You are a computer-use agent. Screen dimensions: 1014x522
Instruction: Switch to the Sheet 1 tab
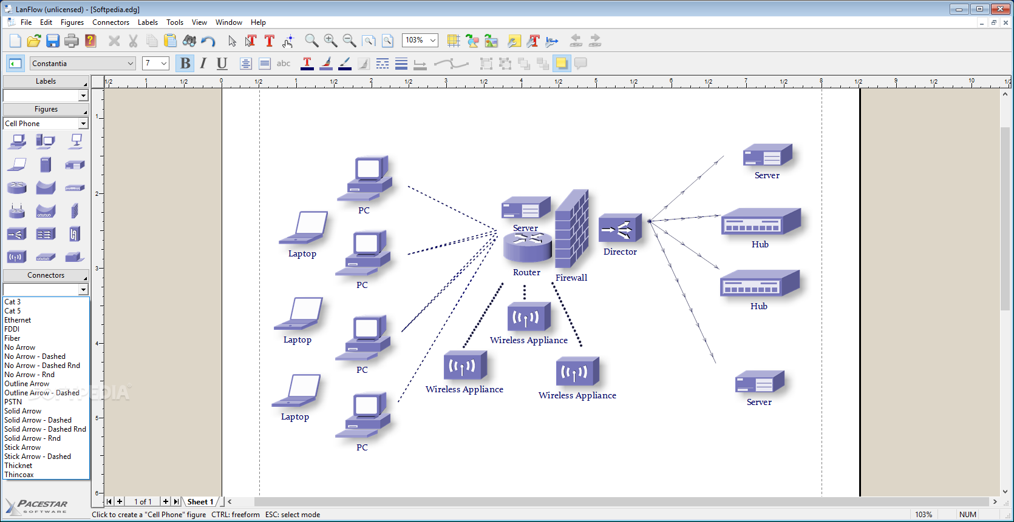tap(200, 501)
